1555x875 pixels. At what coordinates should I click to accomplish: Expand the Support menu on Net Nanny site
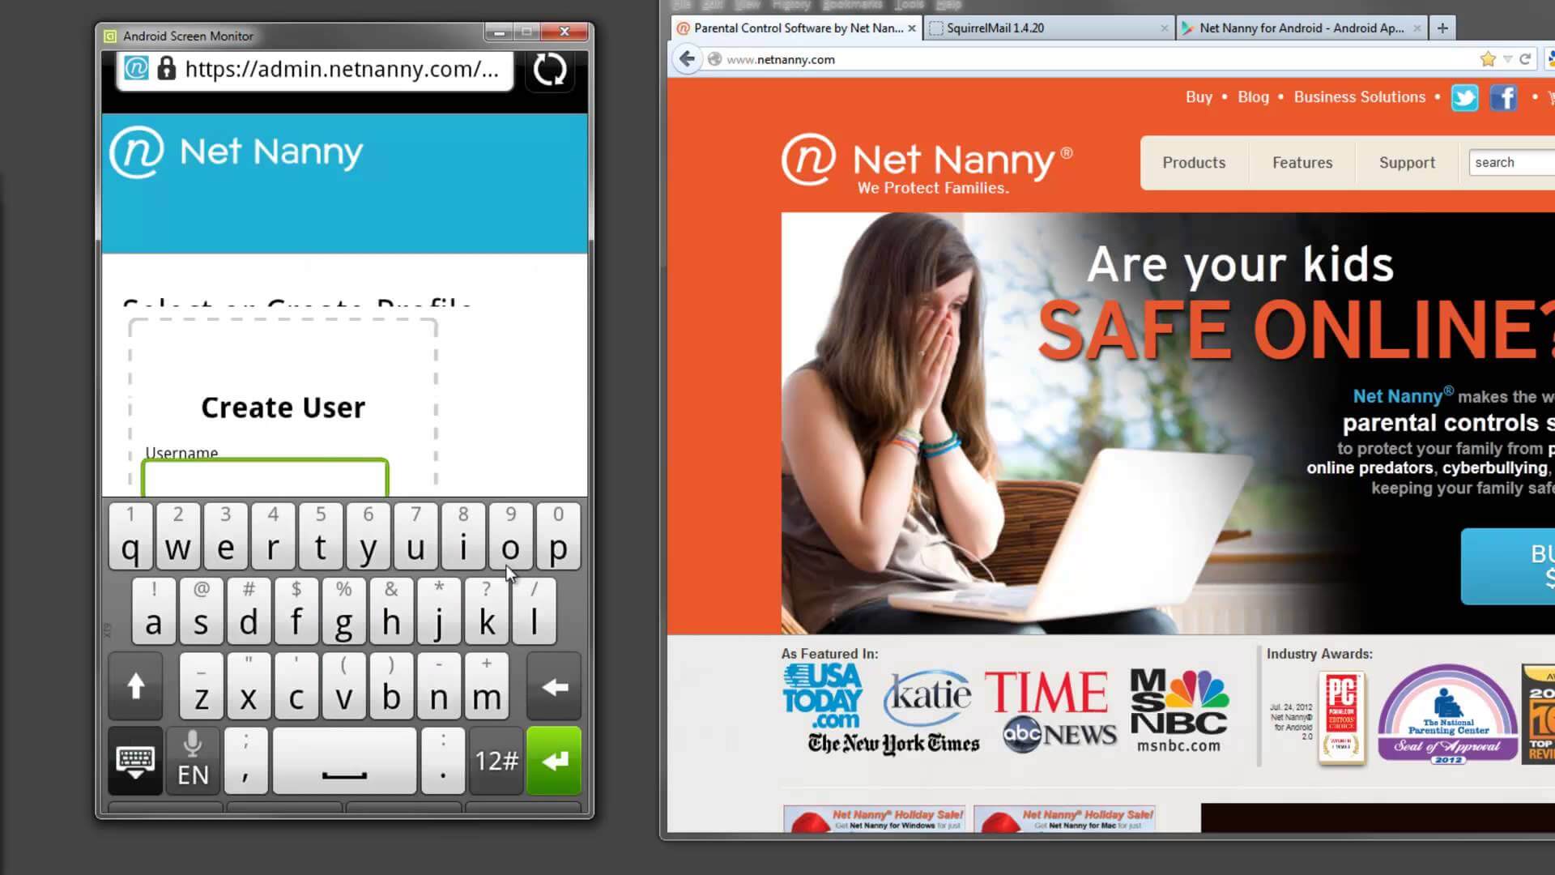pos(1407,161)
